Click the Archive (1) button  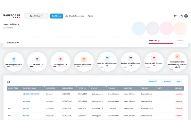click(153, 81)
